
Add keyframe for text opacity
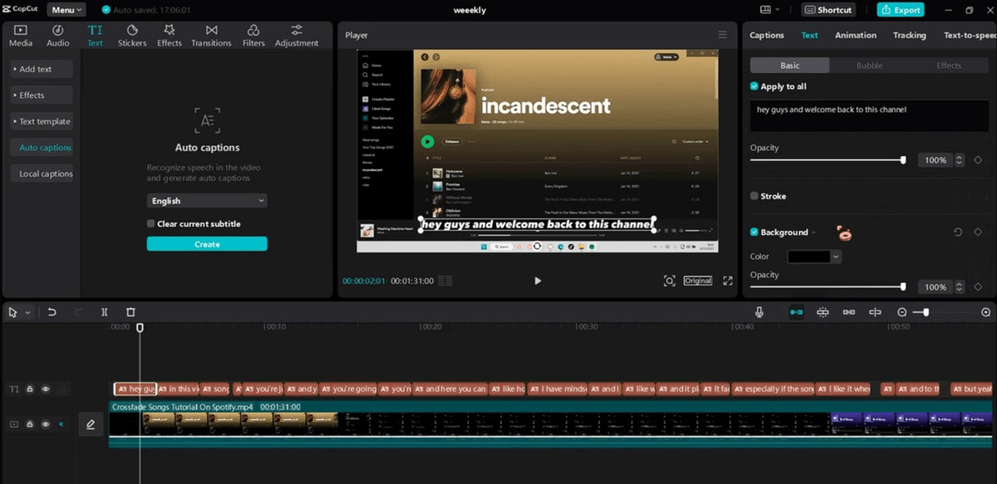pos(978,160)
